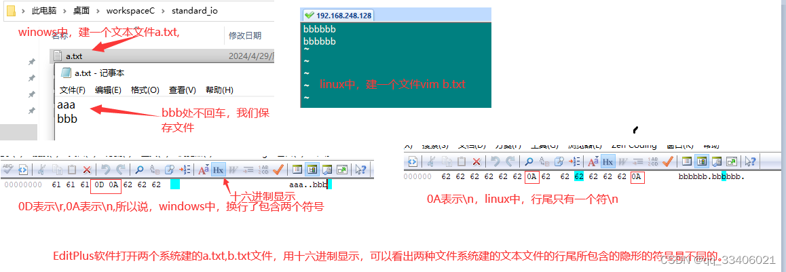Click Copy icon in b.txt EditPlus toolbar
Image resolution: width=786 pixels, height=272 pixels.
pyautogui.click(x=447, y=162)
